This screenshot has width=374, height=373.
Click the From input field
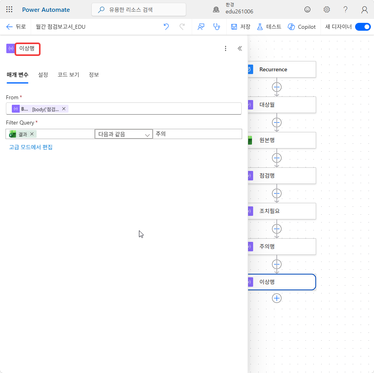coord(124,109)
